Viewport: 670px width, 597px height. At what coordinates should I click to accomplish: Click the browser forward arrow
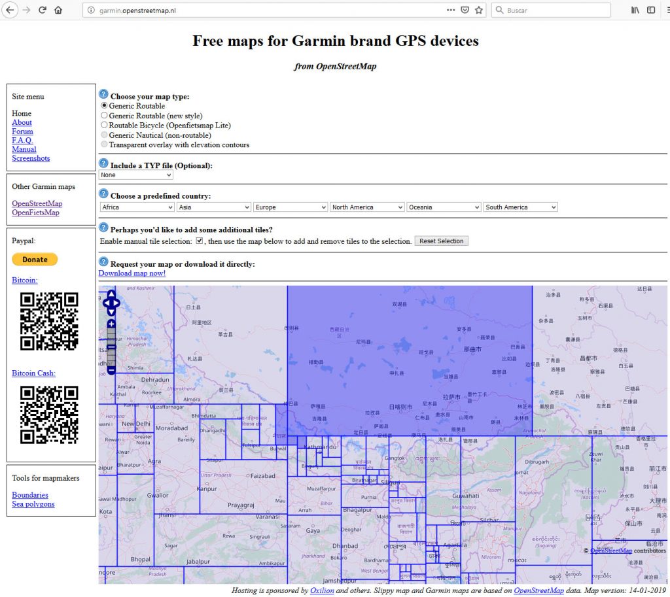point(26,10)
